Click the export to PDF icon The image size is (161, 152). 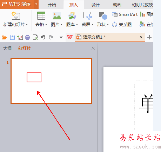[20, 37]
